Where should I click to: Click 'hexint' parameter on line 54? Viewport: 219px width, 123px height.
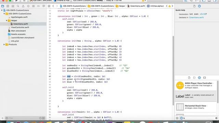[81, 112]
